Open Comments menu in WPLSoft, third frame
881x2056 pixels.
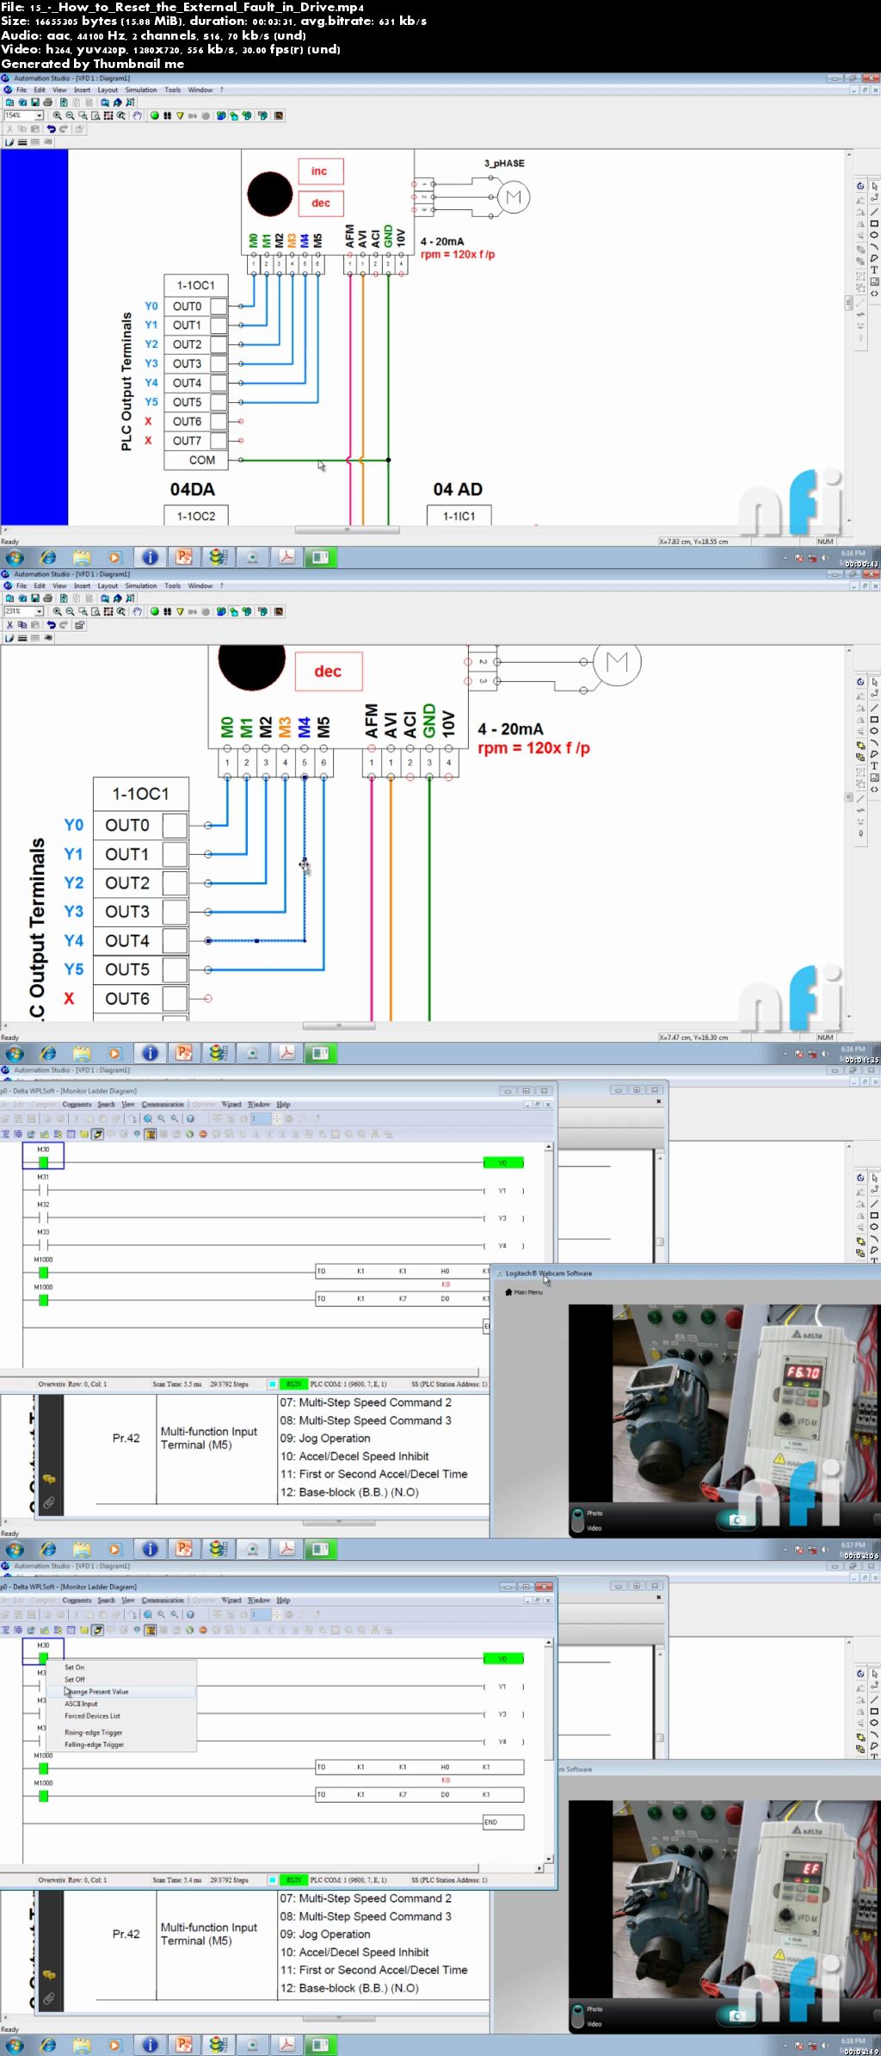(x=77, y=1104)
